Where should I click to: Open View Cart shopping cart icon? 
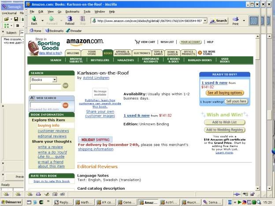point(137,42)
